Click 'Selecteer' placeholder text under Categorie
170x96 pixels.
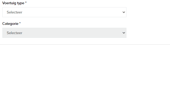click(x=15, y=33)
